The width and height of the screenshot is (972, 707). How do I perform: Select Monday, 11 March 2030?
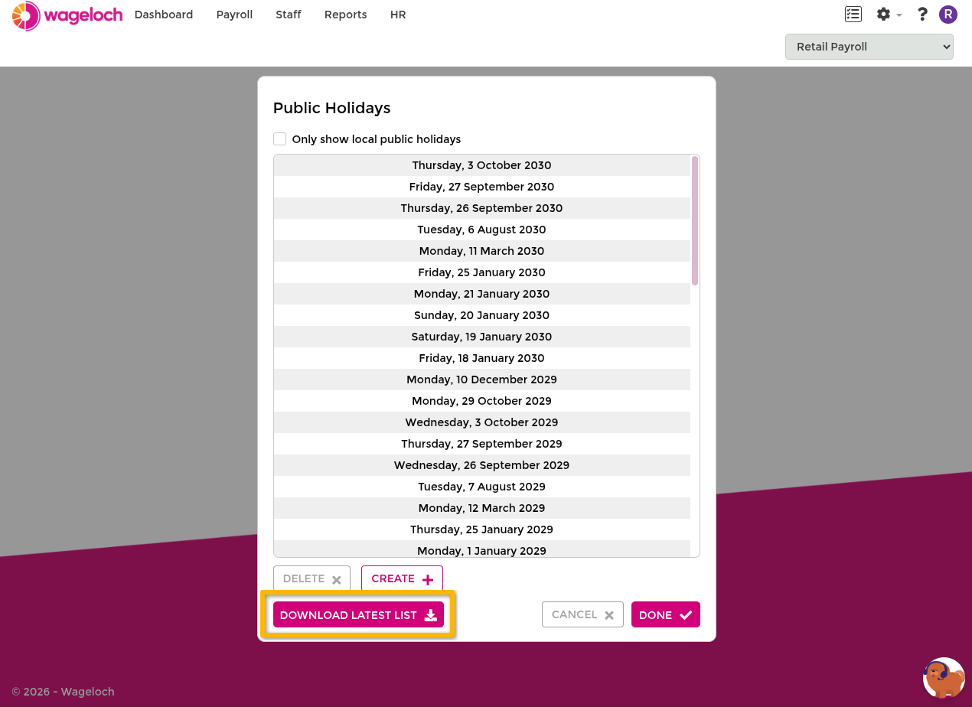(x=482, y=251)
